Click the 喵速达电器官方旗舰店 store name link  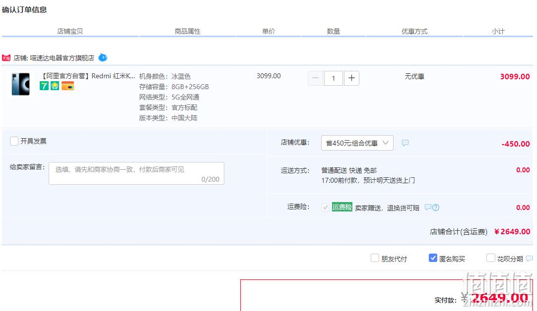62,58
